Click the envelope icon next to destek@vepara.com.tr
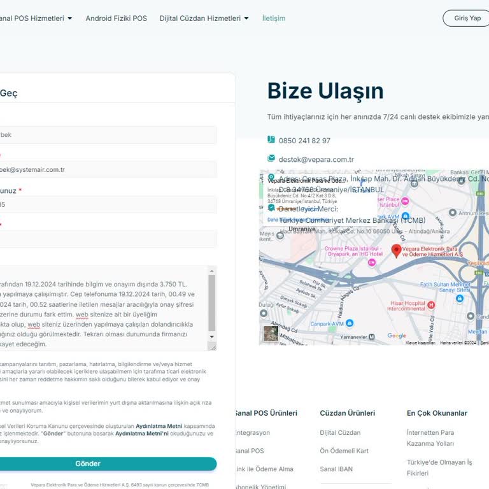This screenshot has height=489, width=489. pos(271,158)
